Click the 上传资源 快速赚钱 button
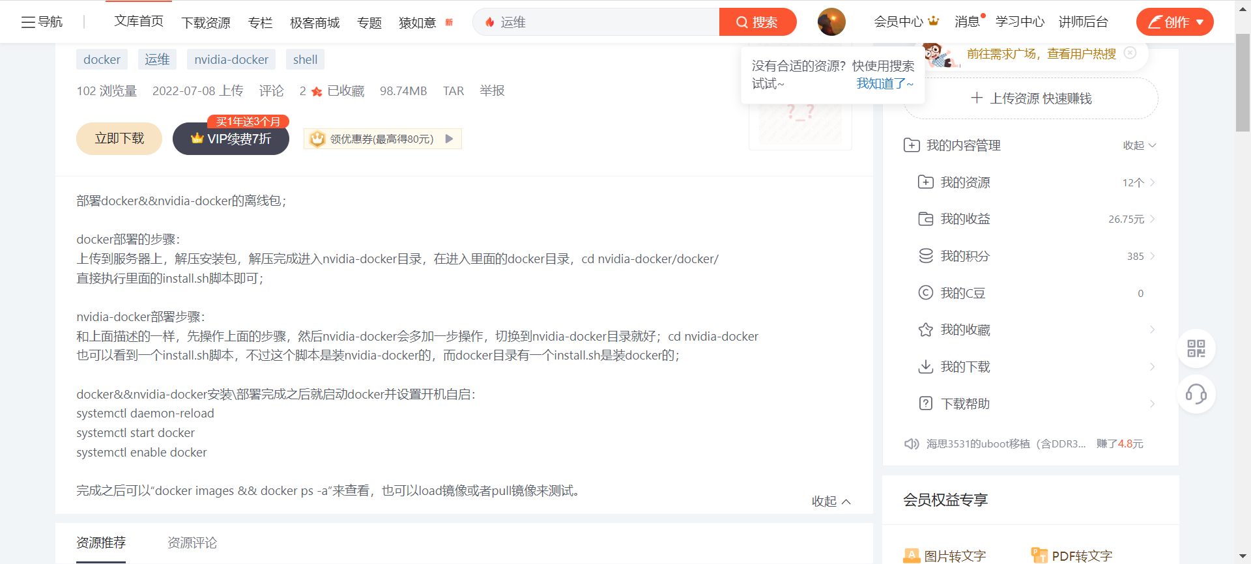This screenshot has width=1251, height=564. [x=1031, y=98]
